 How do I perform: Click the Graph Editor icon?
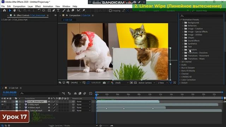(91, 93)
